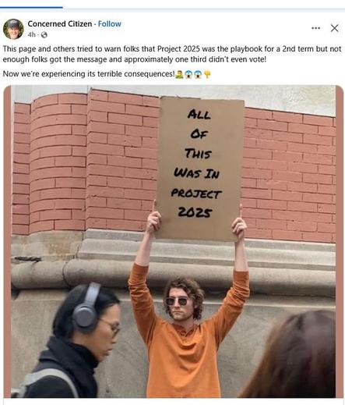Click the thumbs-down emoji in the post
This screenshot has height=405, width=345.
207,75
